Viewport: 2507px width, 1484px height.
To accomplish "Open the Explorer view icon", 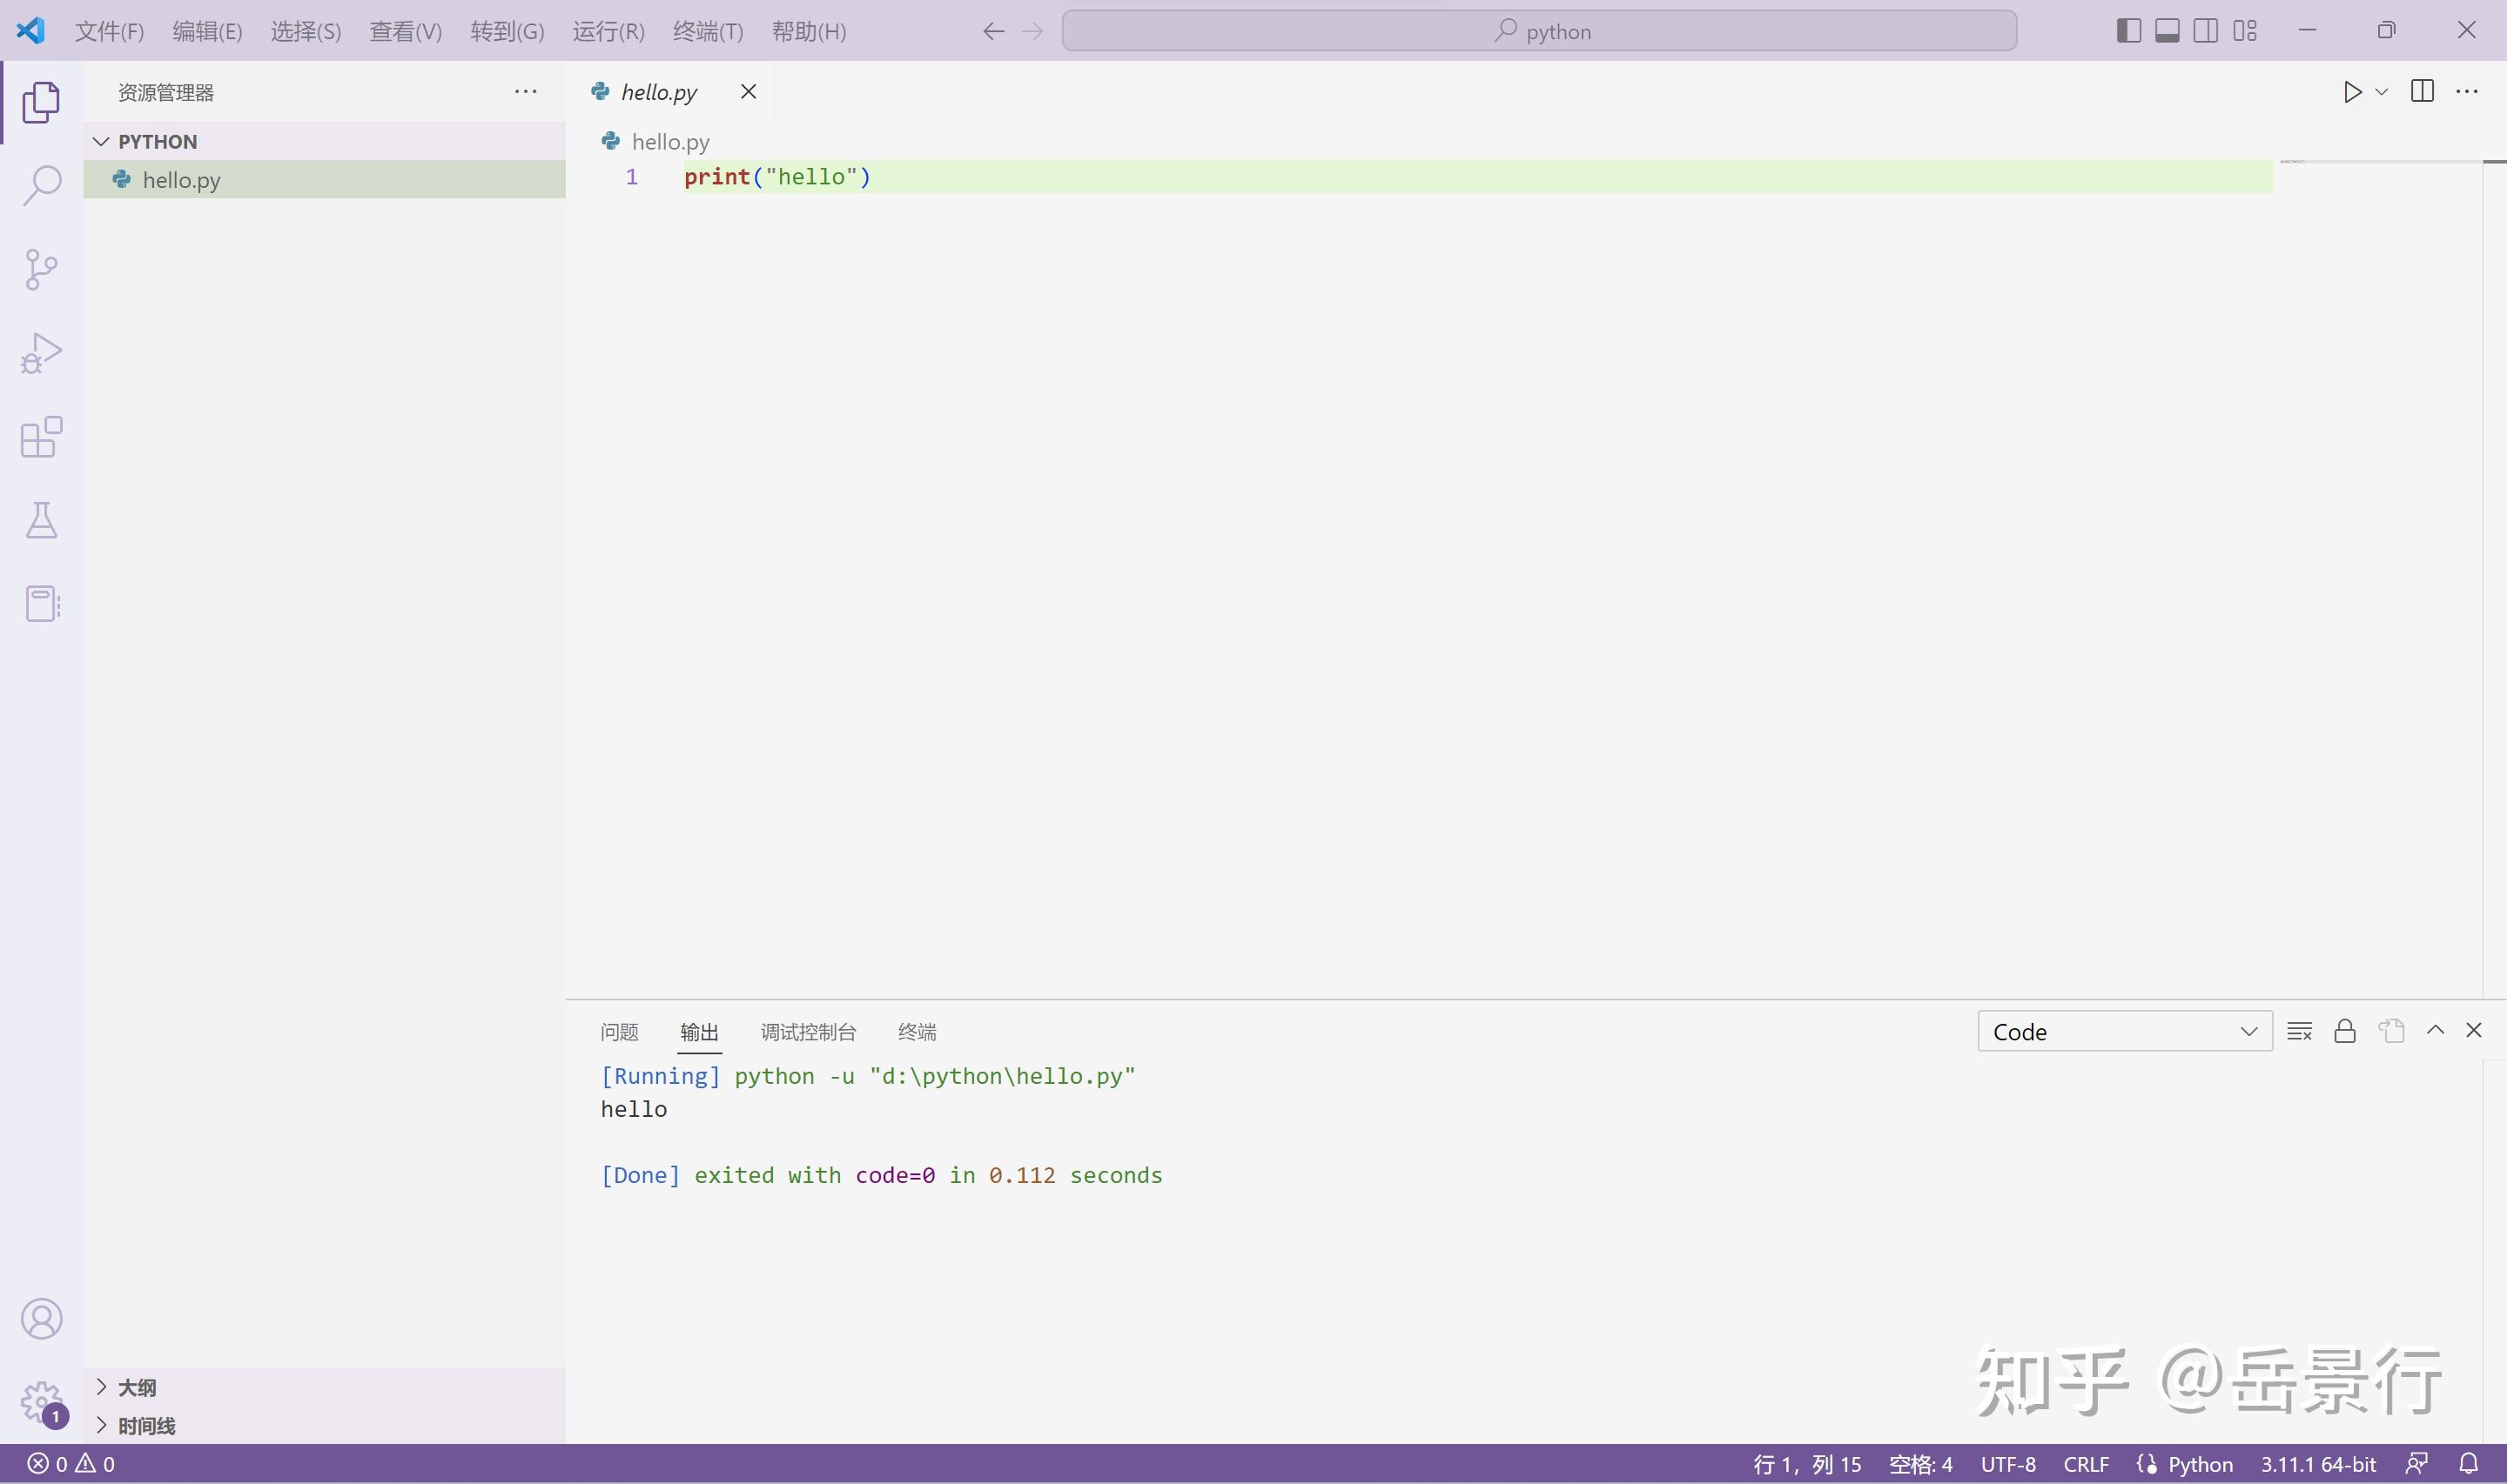I will (41, 101).
